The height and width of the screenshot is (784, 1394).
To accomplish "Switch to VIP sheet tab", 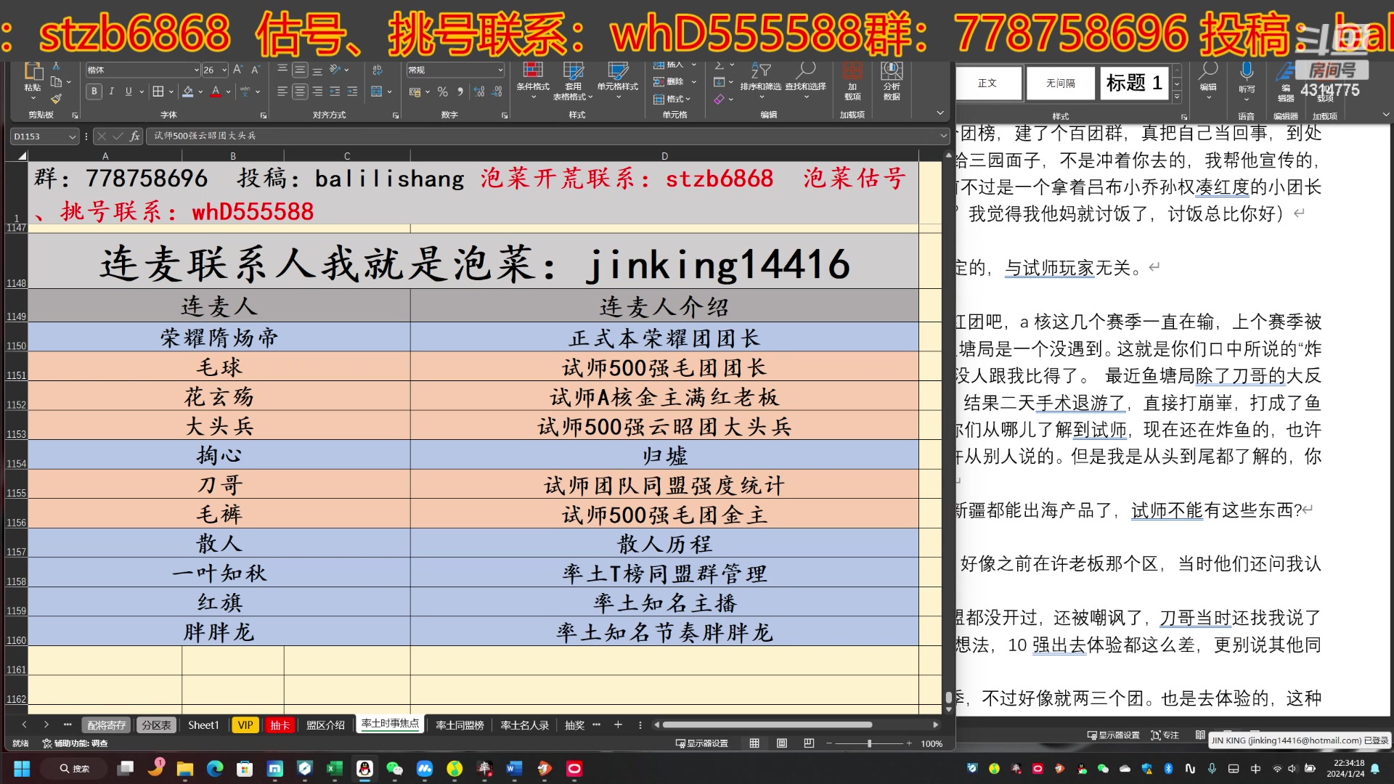I will click(x=245, y=725).
